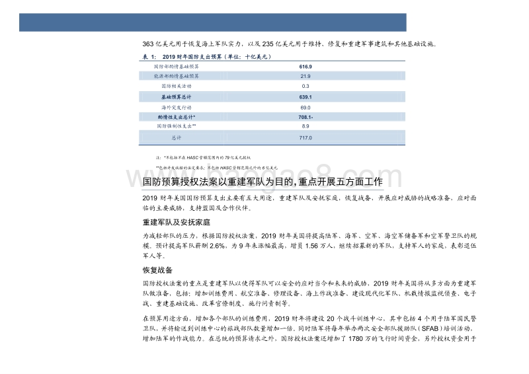The width and height of the screenshot is (529, 374).
Task: Click subheading '重建军队及安抚家庭'
Action: (177, 222)
